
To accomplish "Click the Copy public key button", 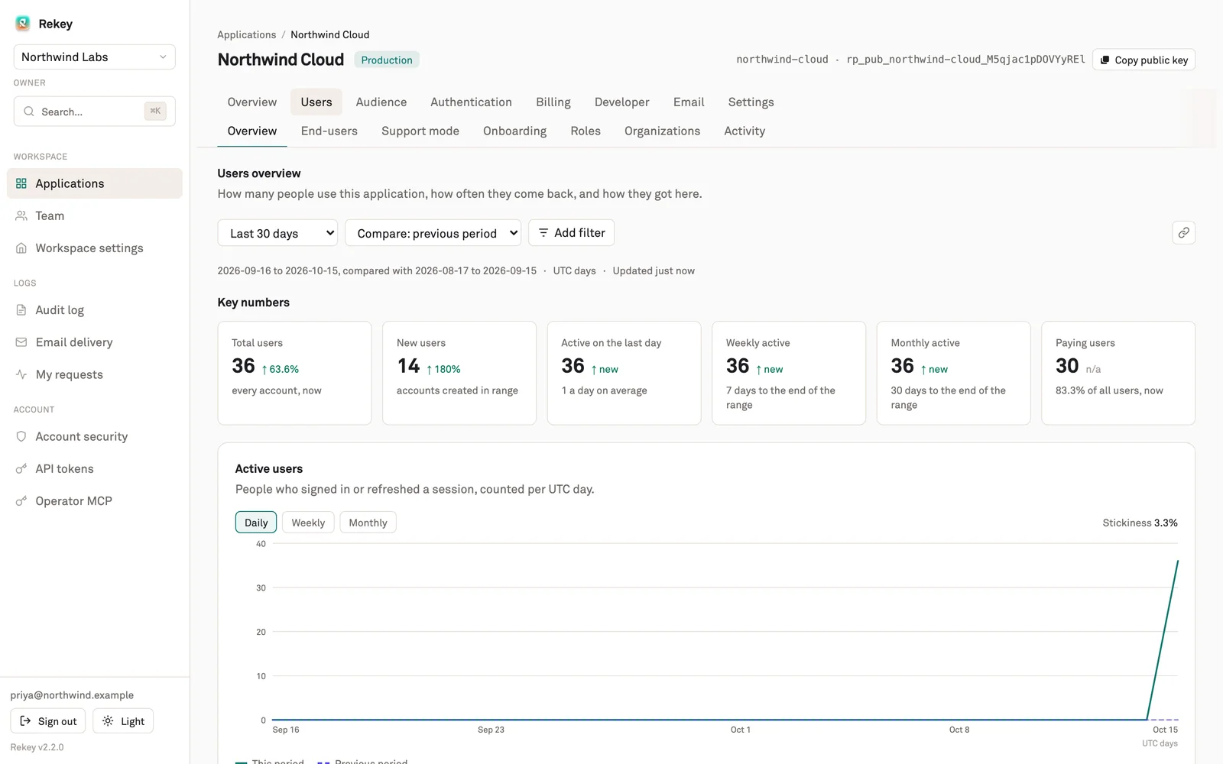I will tap(1144, 60).
